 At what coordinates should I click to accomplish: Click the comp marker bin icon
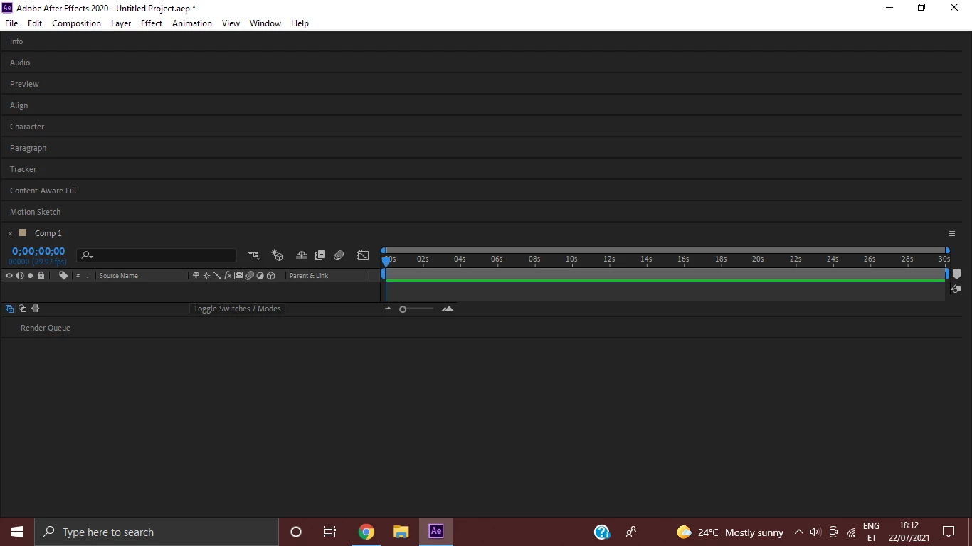tap(956, 274)
